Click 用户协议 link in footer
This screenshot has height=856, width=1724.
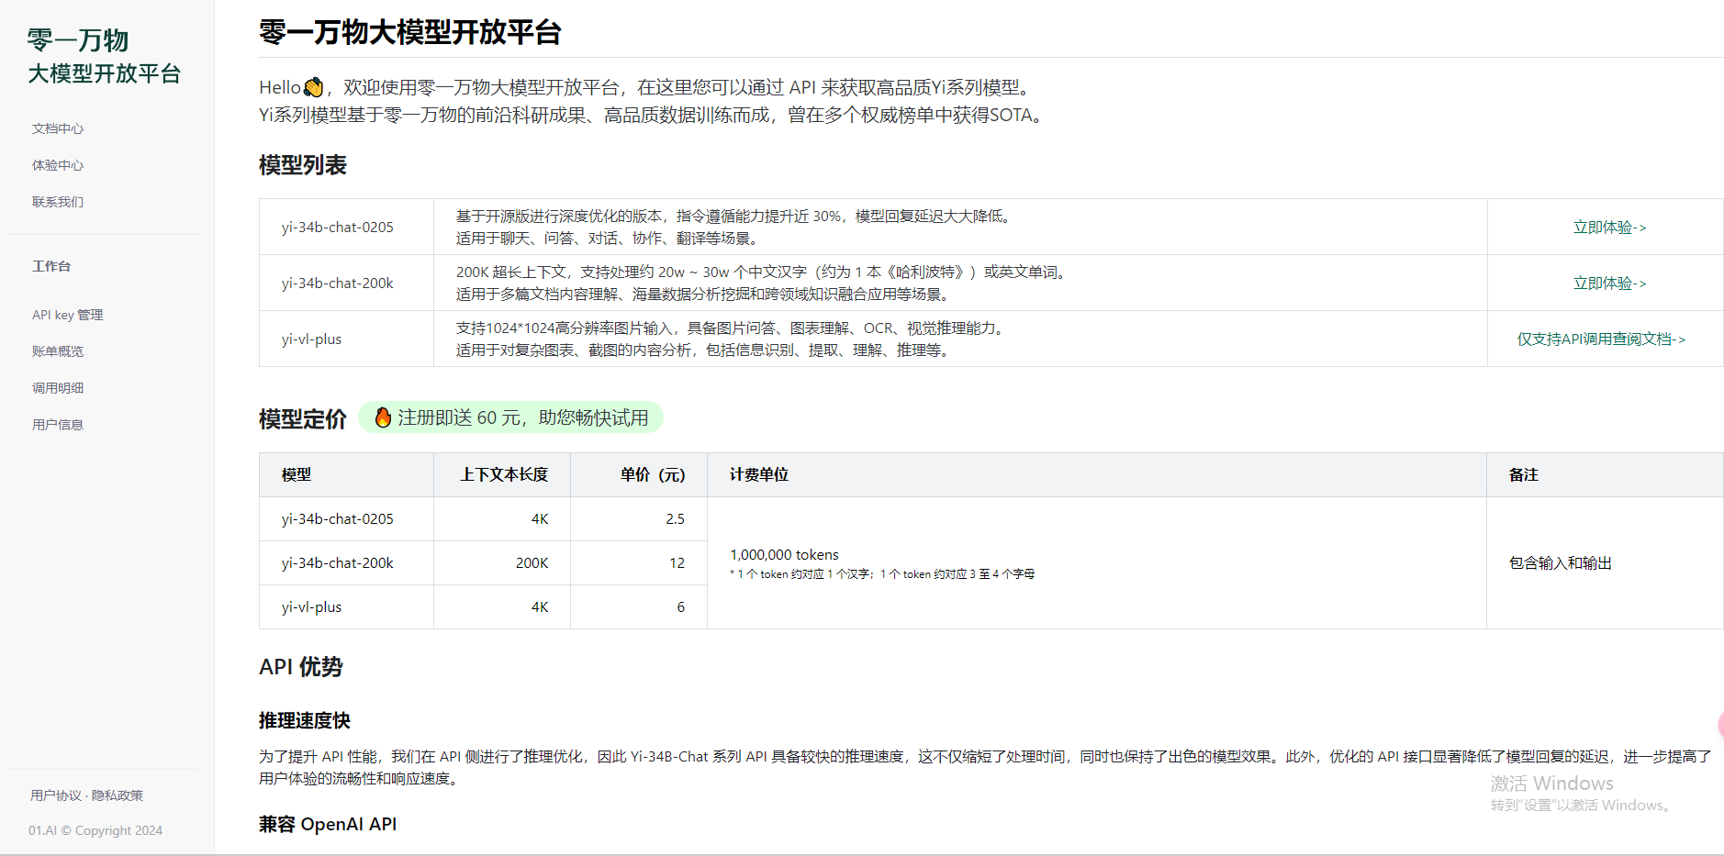pyautogui.click(x=56, y=795)
